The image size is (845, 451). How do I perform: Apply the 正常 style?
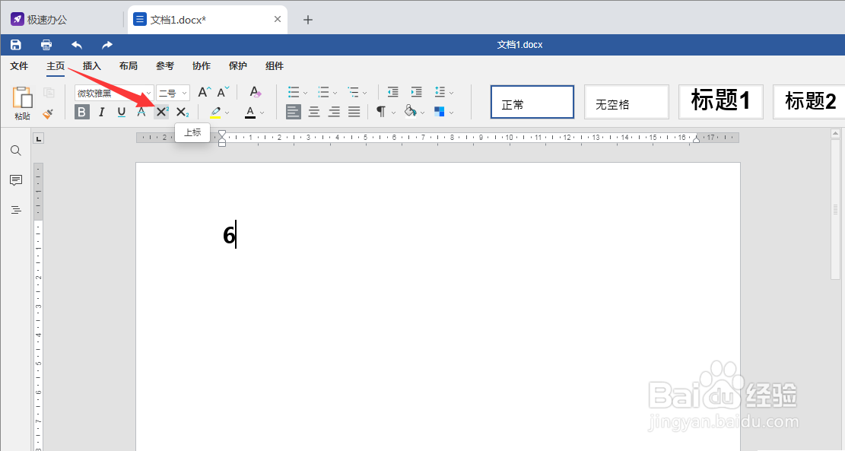[532, 102]
